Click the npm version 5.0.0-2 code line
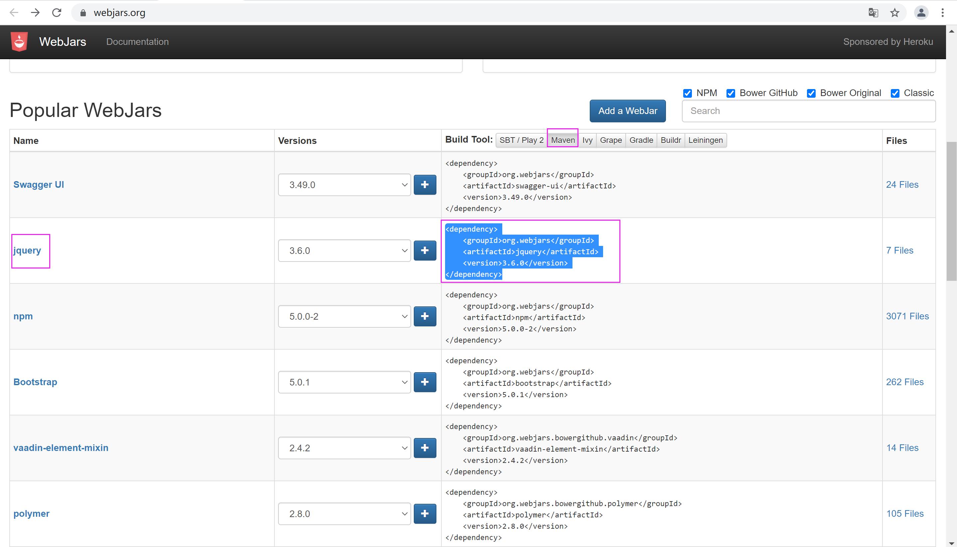This screenshot has width=957, height=547. click(x=519, y=329)
